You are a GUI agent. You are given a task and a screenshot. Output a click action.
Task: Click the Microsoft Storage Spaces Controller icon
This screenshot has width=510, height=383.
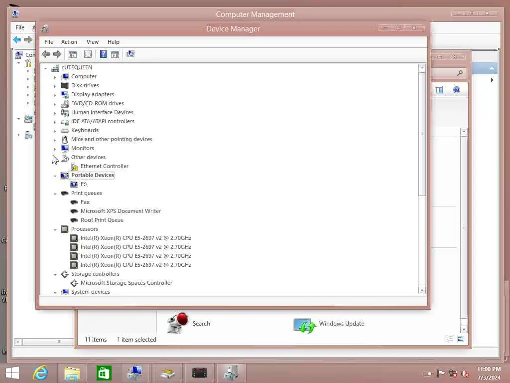point(74,283)
